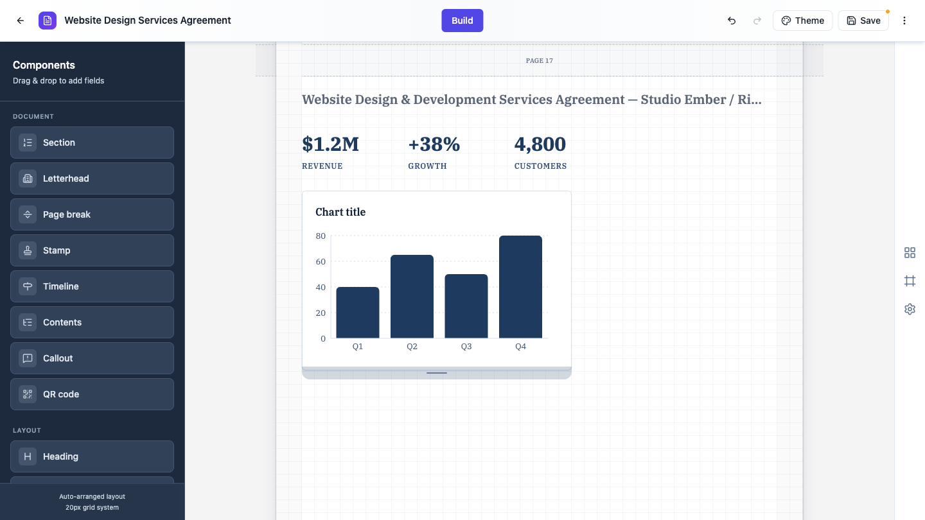Click the REVENUE label
The image size is (925, 520).
322,166
